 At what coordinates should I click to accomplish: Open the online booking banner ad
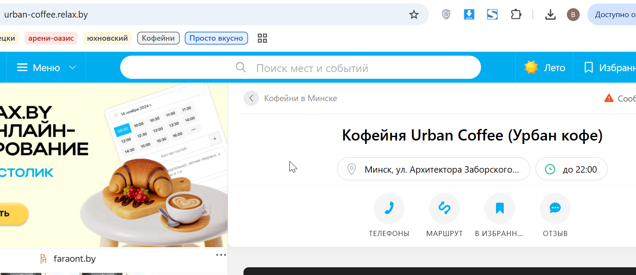pos(113,165)
